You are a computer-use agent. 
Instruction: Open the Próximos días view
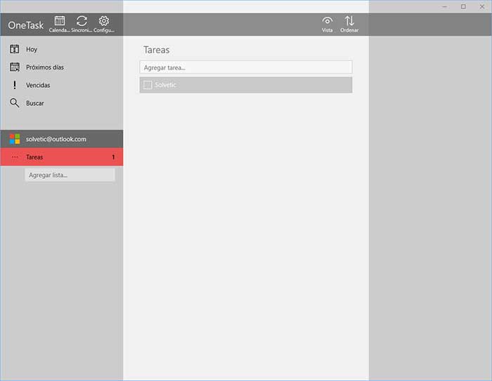(62, 67)
